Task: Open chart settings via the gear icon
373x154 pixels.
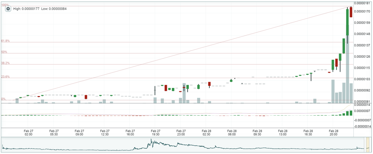Action: point(8,9)
